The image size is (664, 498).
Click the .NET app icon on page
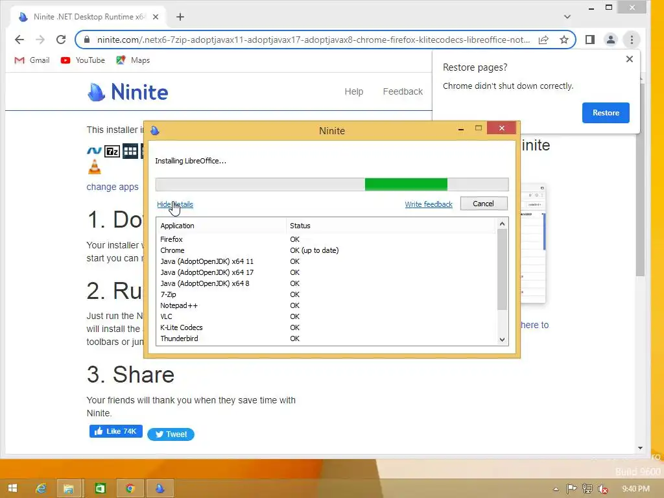[x=94, y=150]
